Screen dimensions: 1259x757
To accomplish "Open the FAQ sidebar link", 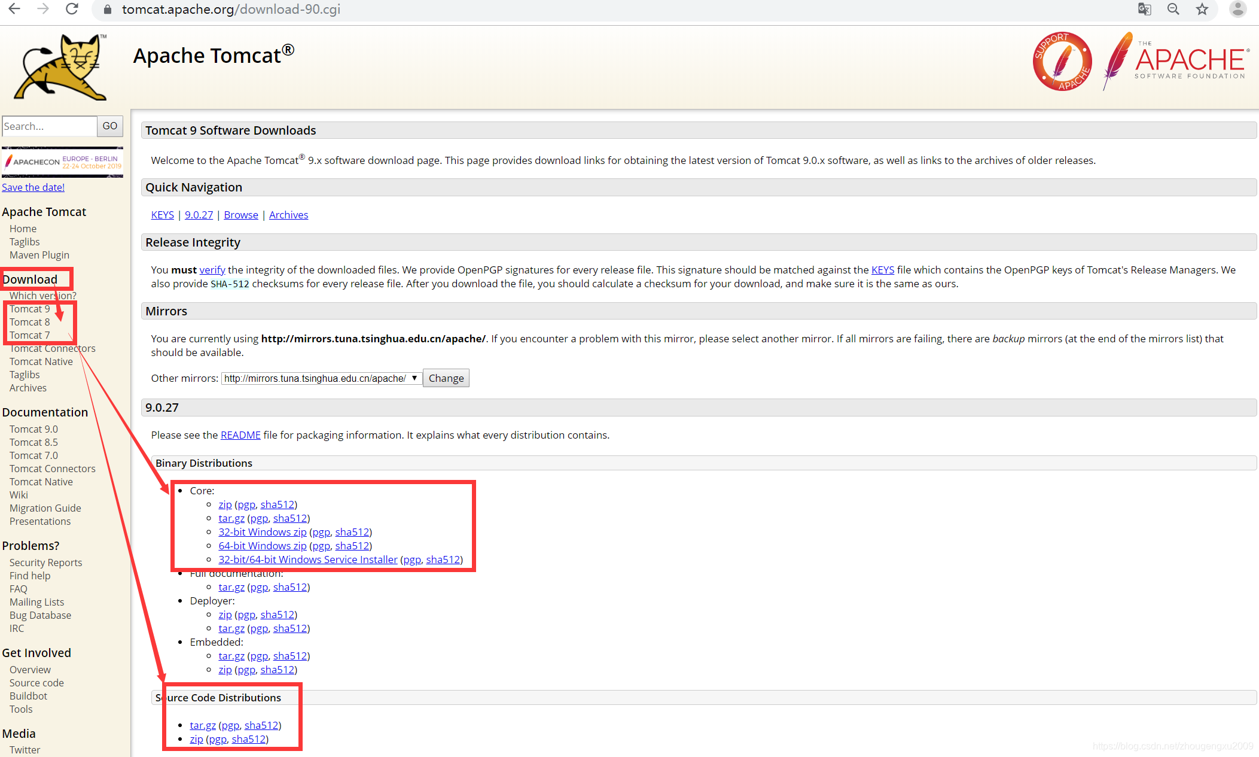I will pos(19,589).
